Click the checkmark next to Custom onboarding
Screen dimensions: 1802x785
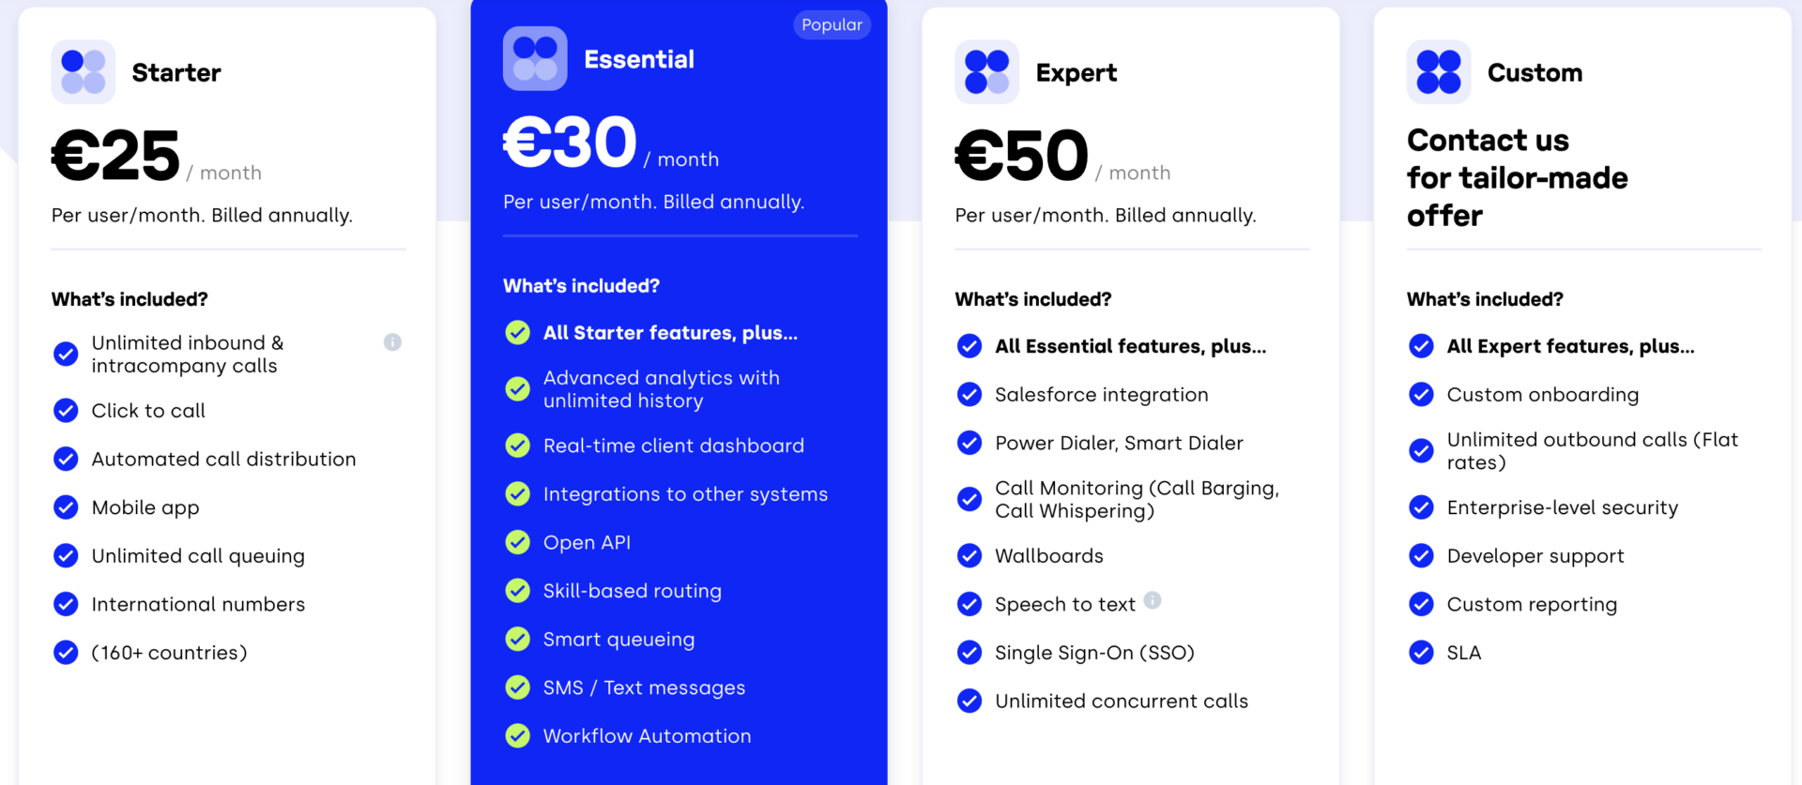coord(1421,395)
